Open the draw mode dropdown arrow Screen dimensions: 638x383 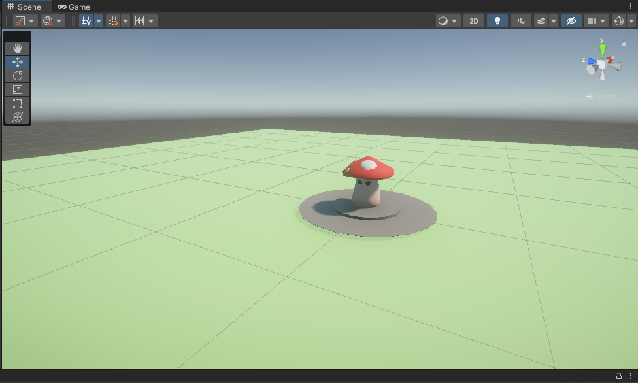pyautogui.click(x=455, y=21)
